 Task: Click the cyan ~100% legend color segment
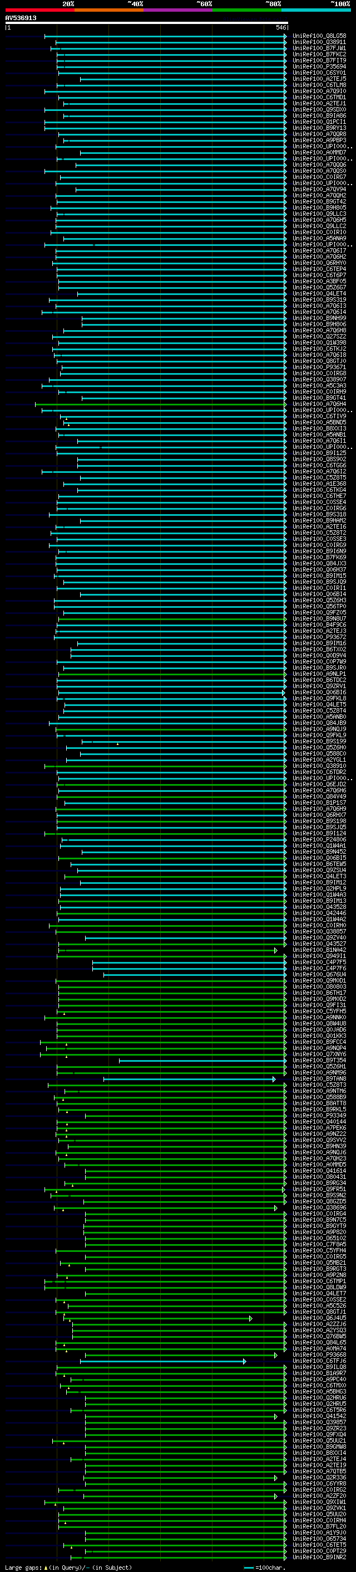tap(316, 10)
